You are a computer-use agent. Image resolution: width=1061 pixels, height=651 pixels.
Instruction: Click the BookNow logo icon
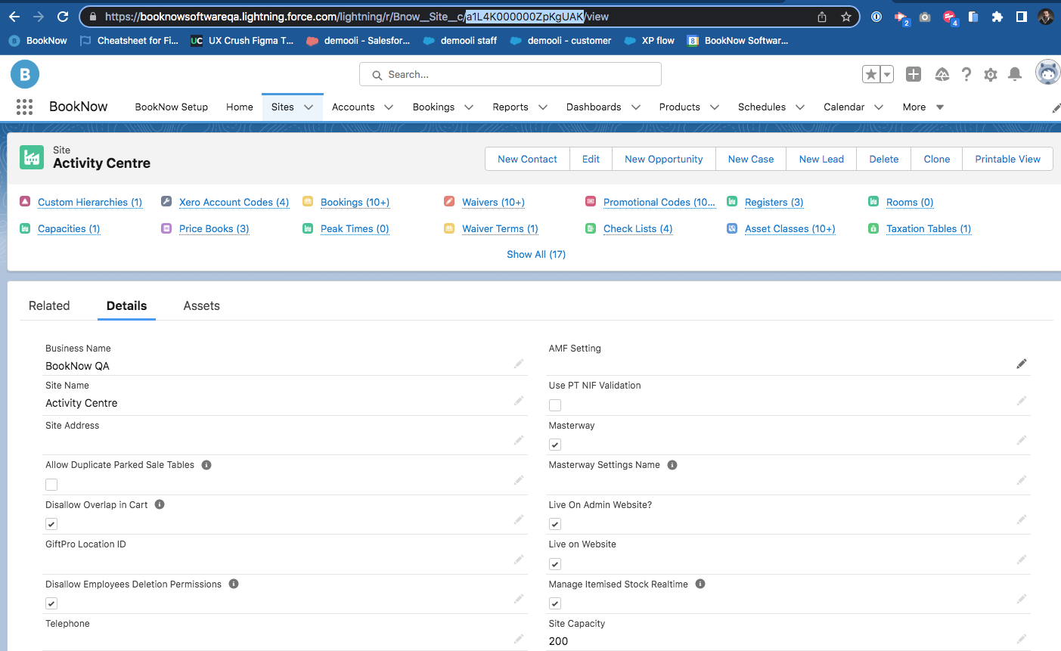(x=25, y=74)
